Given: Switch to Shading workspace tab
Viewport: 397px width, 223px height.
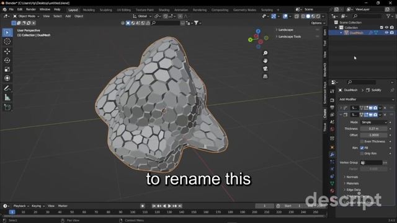Looking at the screenshot, I should click(x=164, y=10).
